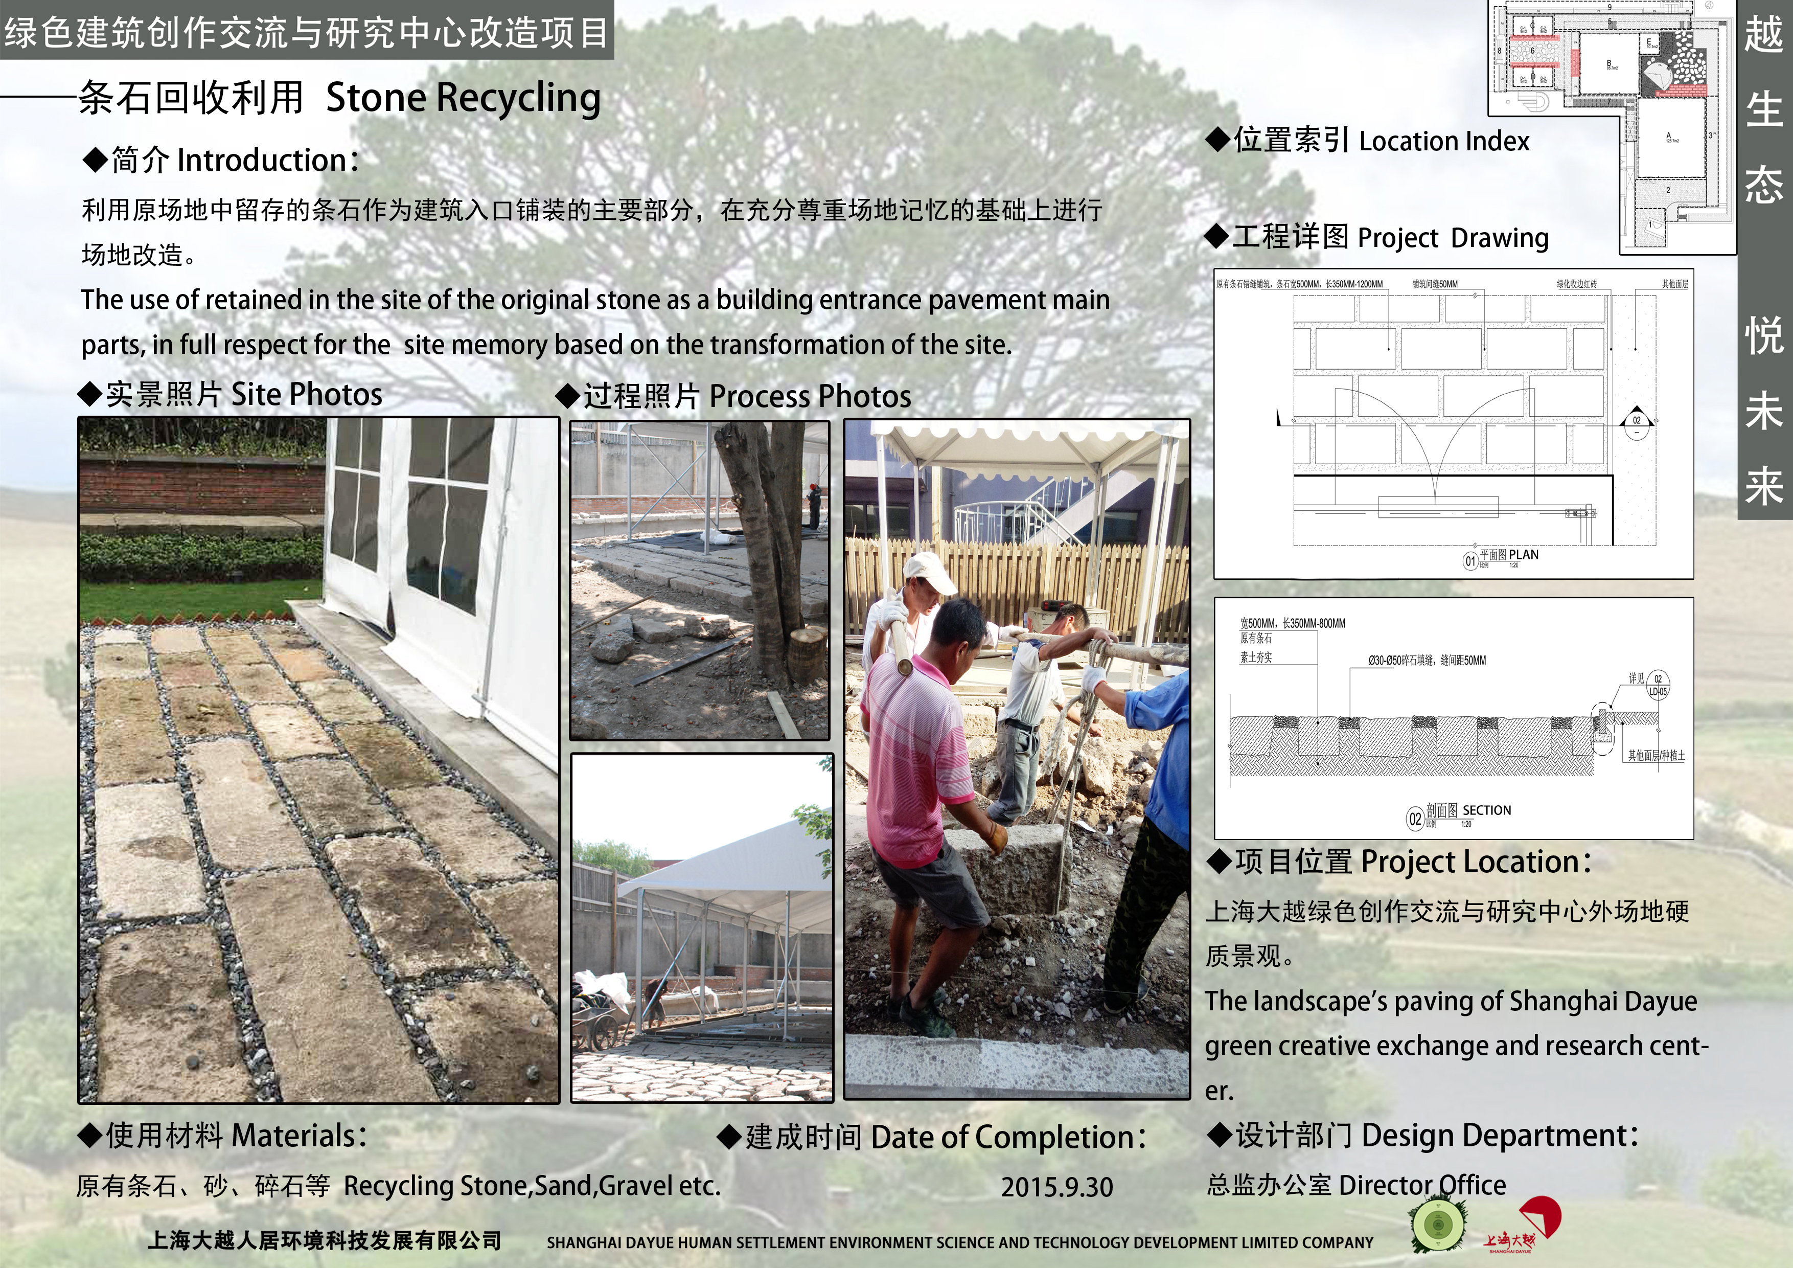The image size is (1793, 1268).
Task: Open the 剖面图 SECTION drawing
Action: [1453, 718]
